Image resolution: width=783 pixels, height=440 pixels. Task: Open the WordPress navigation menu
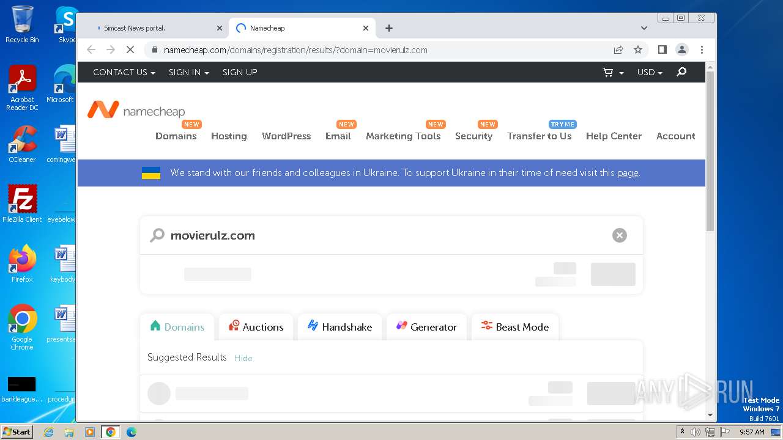[x=286, y=136]
